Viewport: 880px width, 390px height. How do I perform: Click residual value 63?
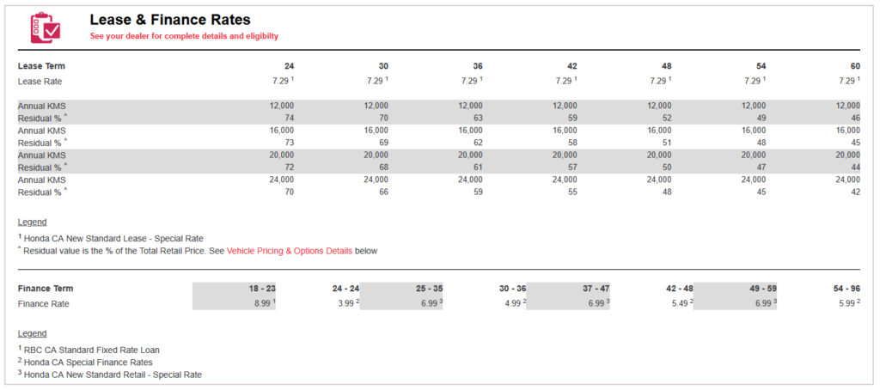478,118
